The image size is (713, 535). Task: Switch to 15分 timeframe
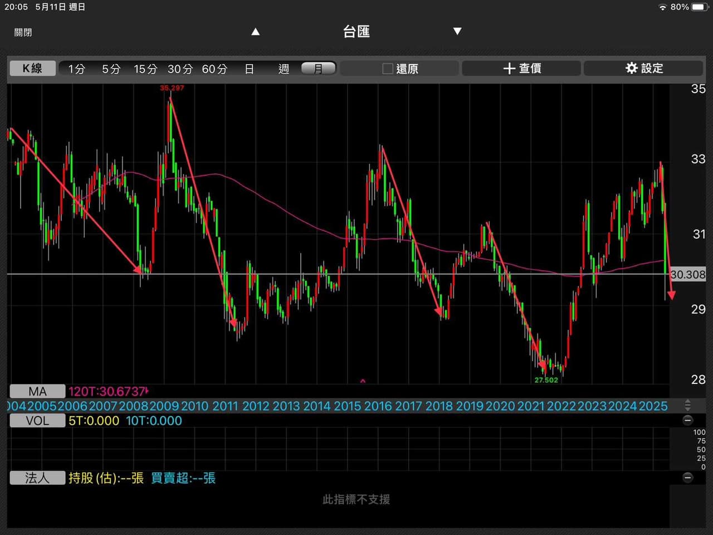click(145, 69)
